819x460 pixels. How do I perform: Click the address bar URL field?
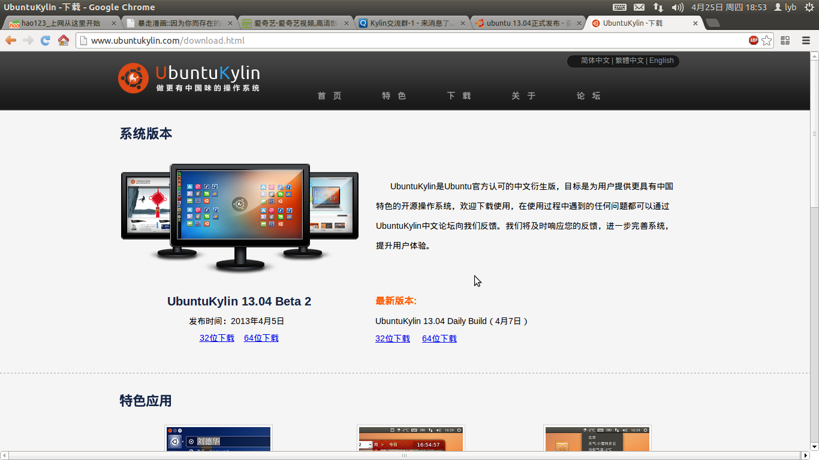tap(414, 41)
